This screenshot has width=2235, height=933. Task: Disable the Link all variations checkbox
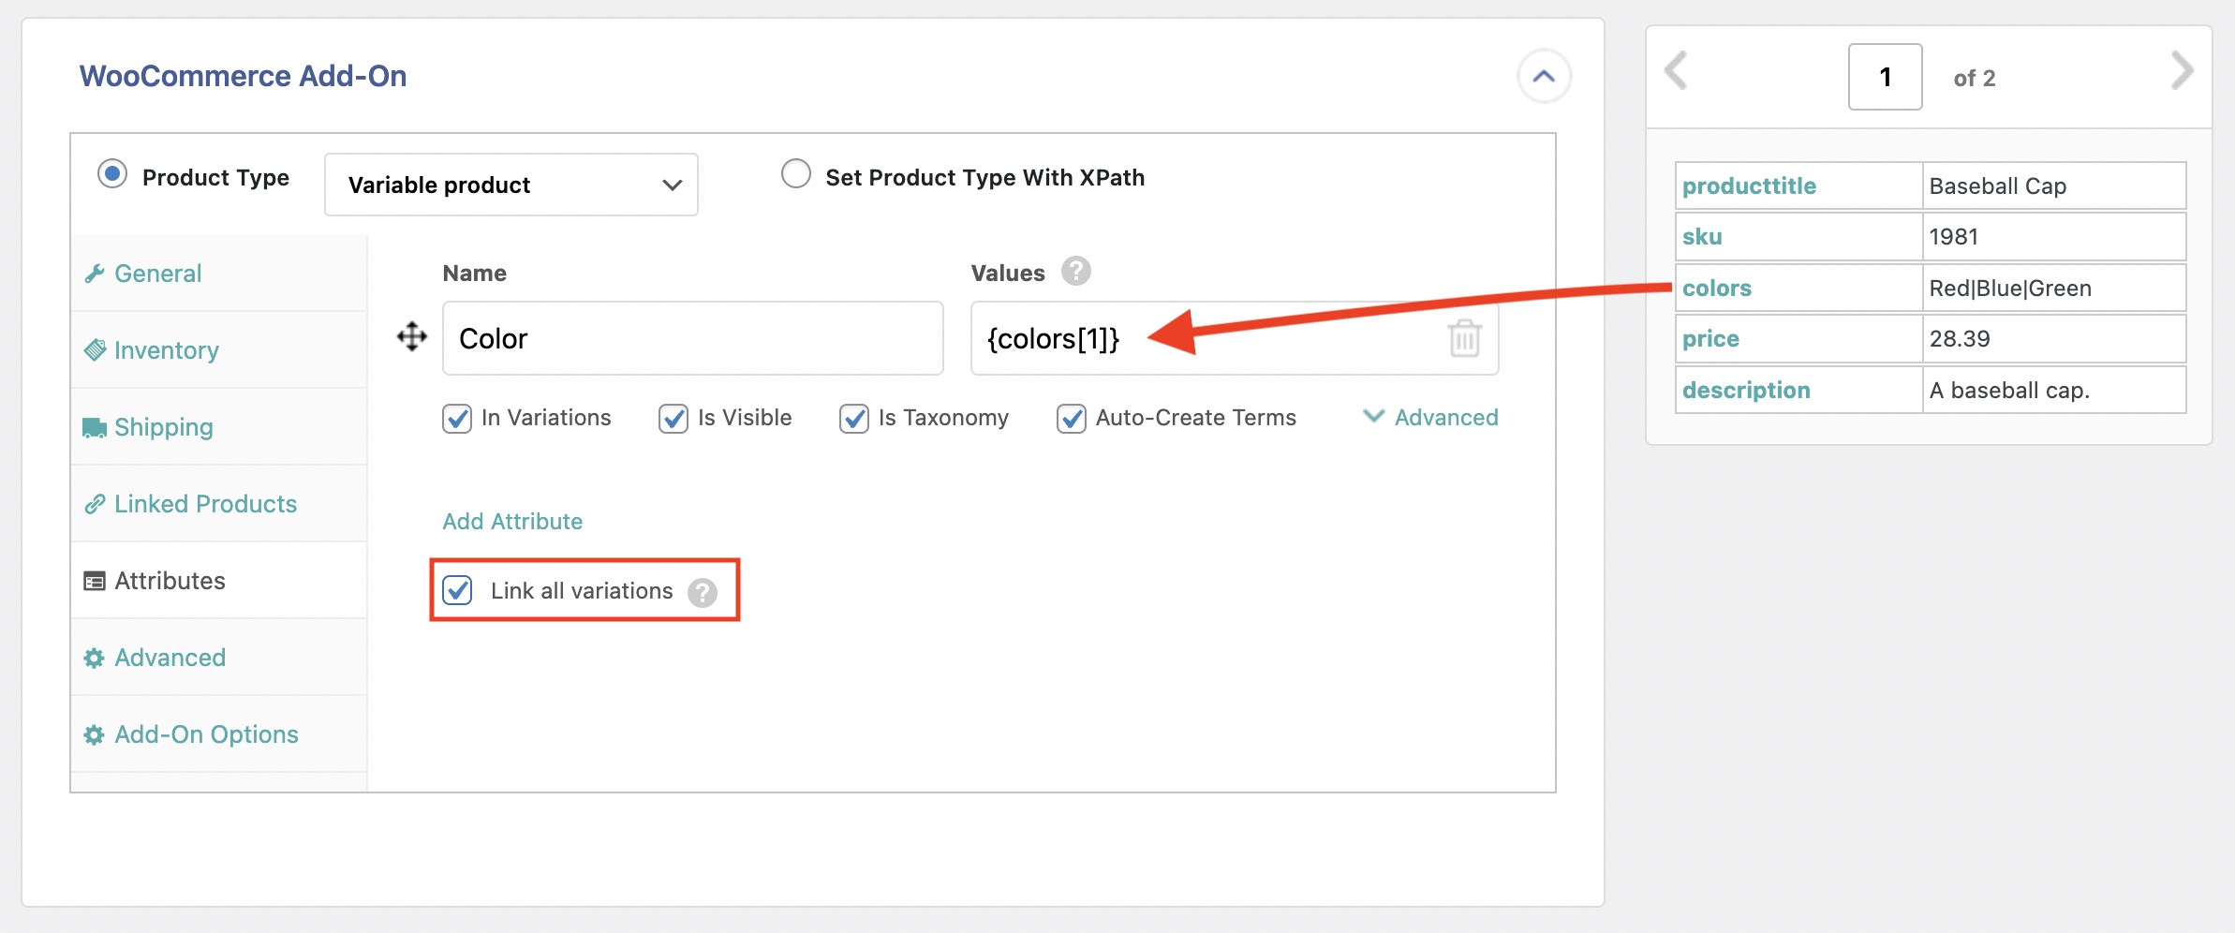point(457,591)
